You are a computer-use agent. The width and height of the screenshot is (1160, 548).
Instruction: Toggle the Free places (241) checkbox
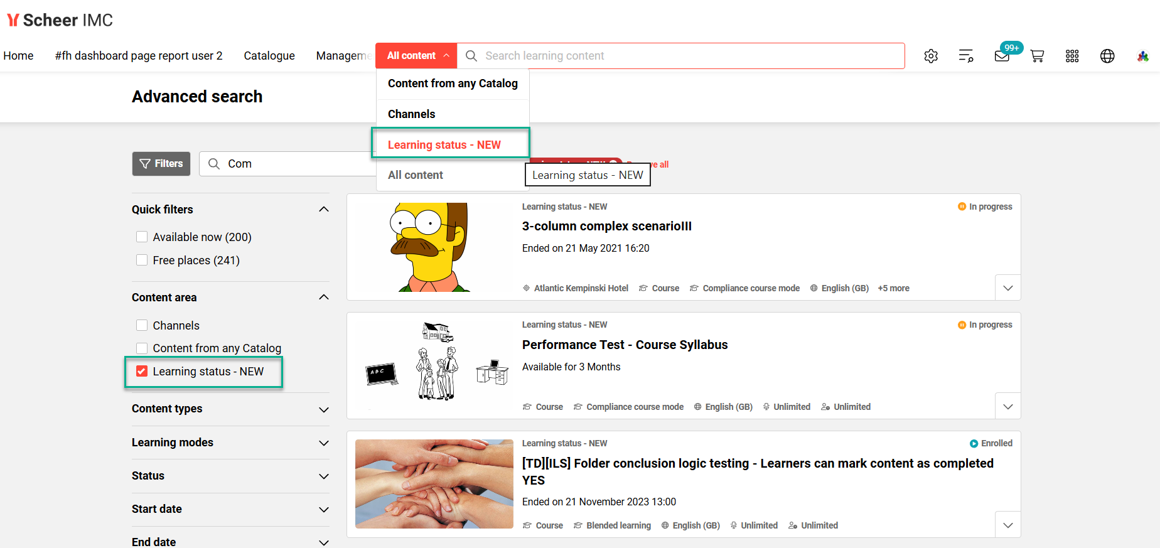point(142,260)
